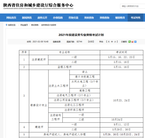Click the site title 陕西省住房和城乡建设厅综合服务中心
145x138 pixels.
(38, 5)
